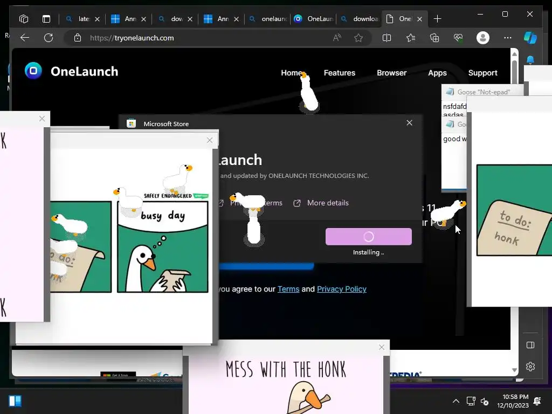The height and width of the screenshot is (414, 552).
Task: Open Settings and more ellipsis menu
Action: [x=507, y=38]
